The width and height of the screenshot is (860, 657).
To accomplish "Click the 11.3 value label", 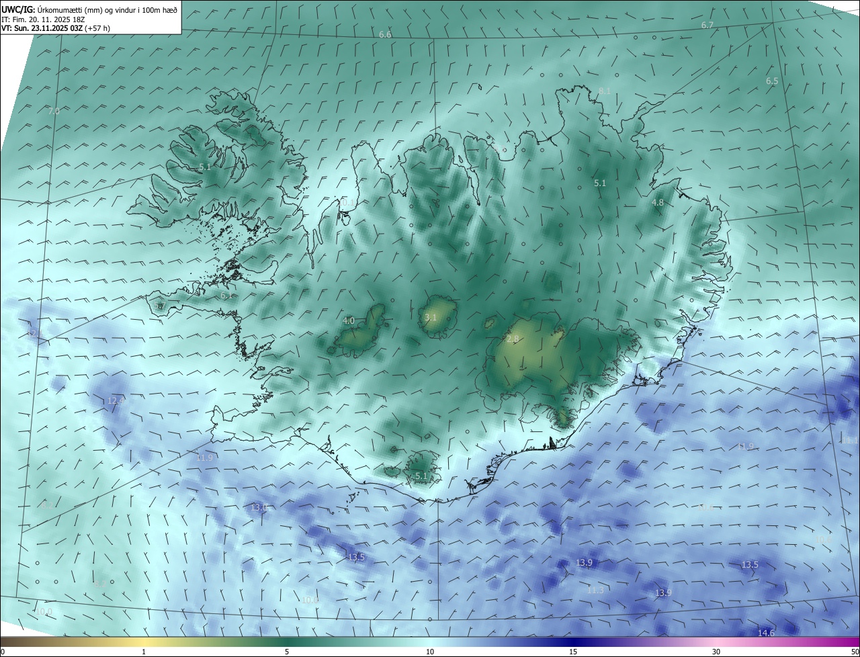I will coord(595,590).
